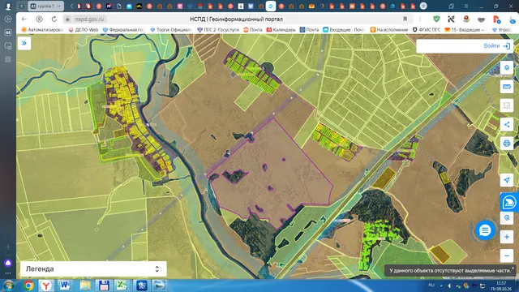Close the notification about выделяемые части
Image resolution: width=519 pixels, height=292 pixels.
pos(513,268)
